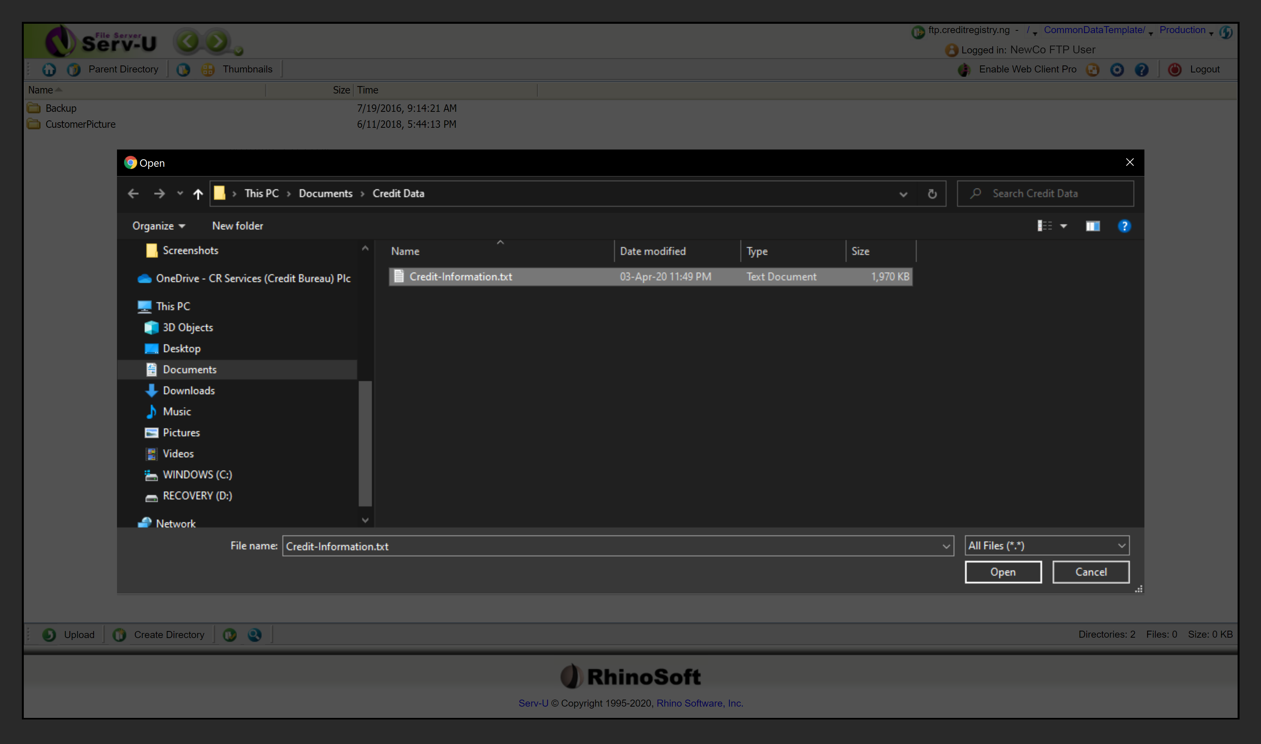The height and width of the screenshot is (744, 1261).
Task: Click the blue help icon in dialog
Action: (1124, 226)
